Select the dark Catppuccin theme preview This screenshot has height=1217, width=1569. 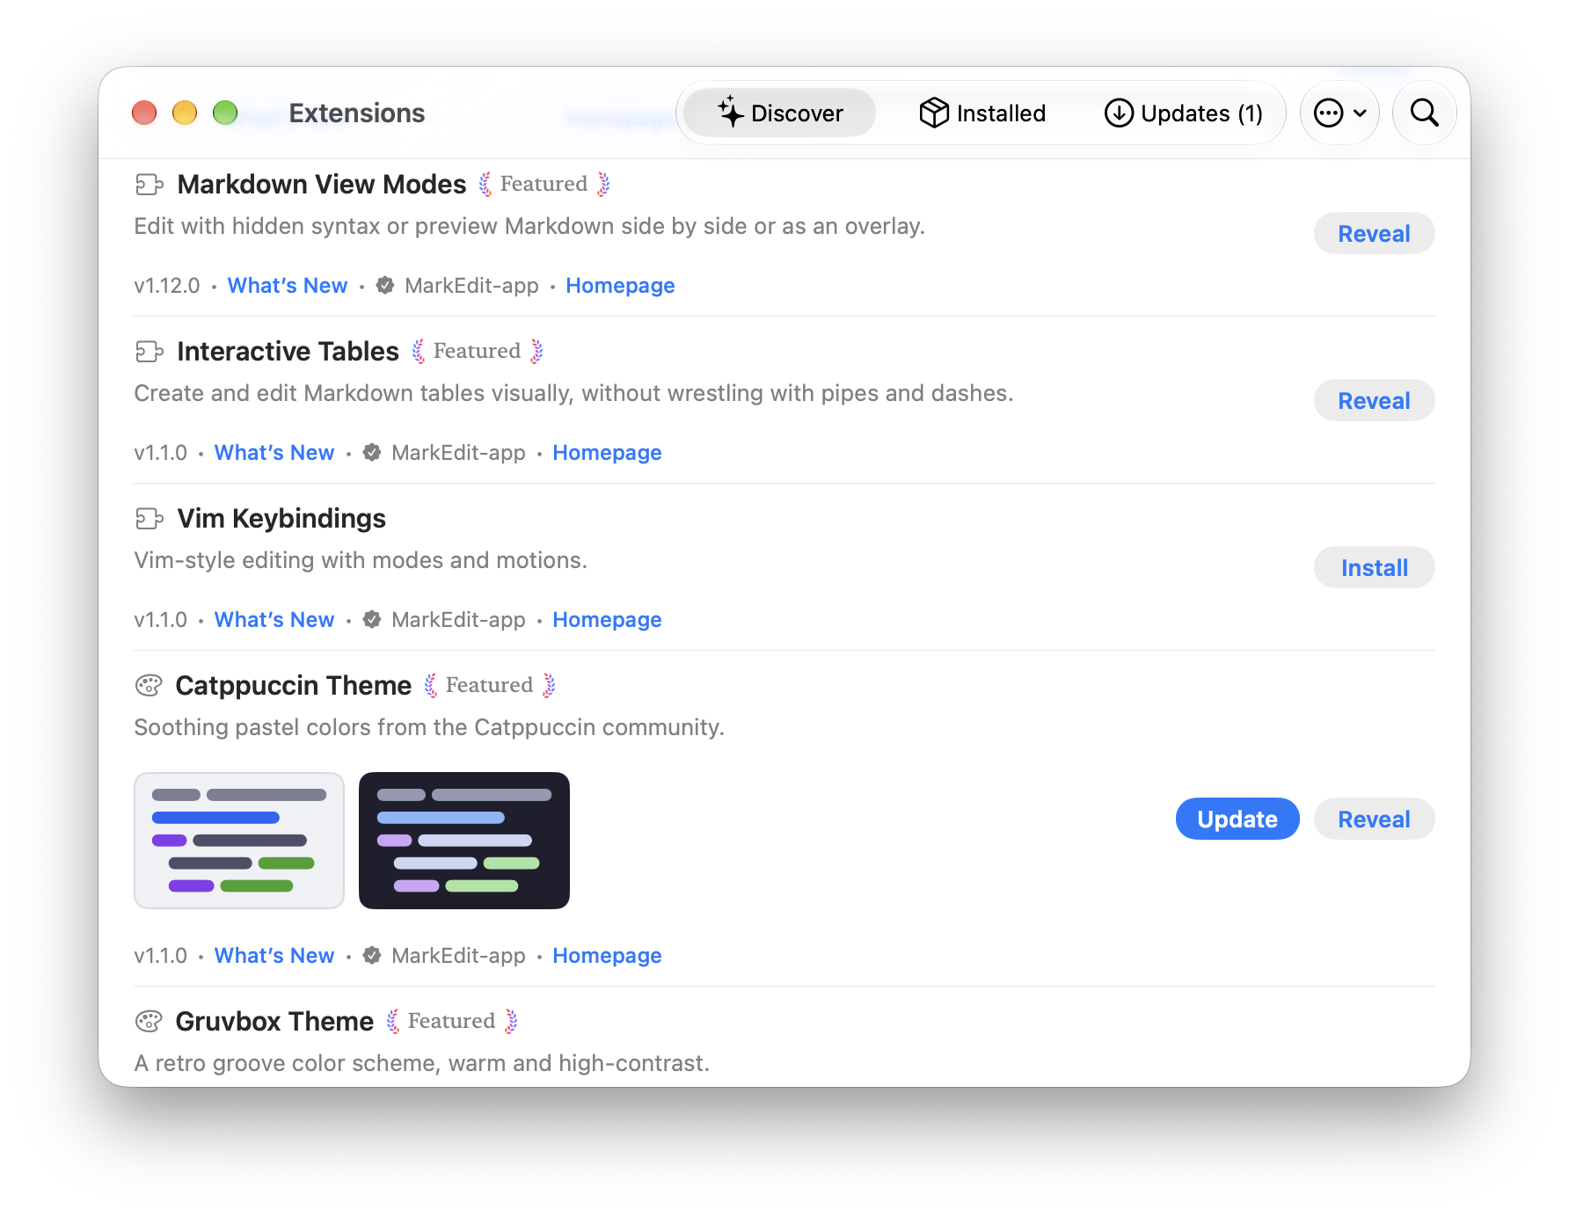[464, 841]
